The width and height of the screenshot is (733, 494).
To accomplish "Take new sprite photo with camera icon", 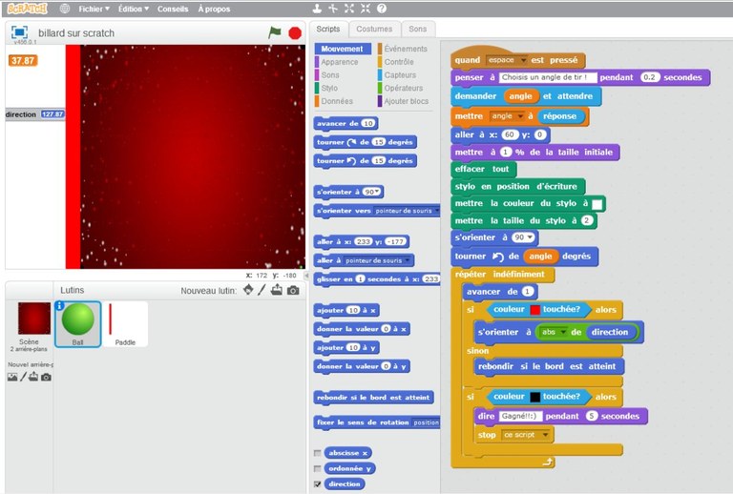I will [293, 290].
